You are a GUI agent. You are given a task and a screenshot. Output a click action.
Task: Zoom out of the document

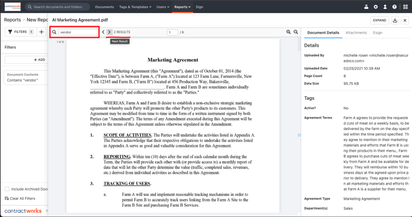pyautogui.click(x=296, y=32)
